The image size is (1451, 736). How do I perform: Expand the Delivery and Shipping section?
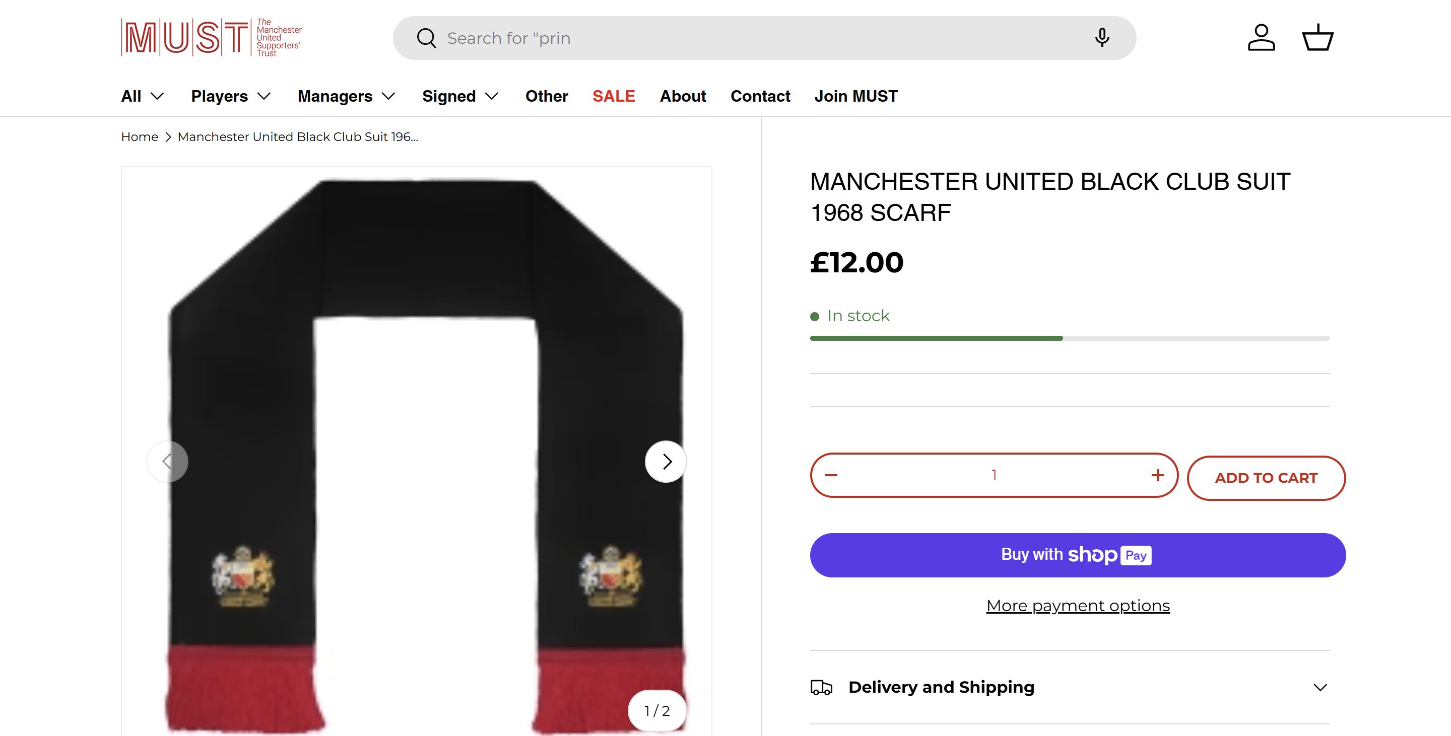pos(1069,687)
